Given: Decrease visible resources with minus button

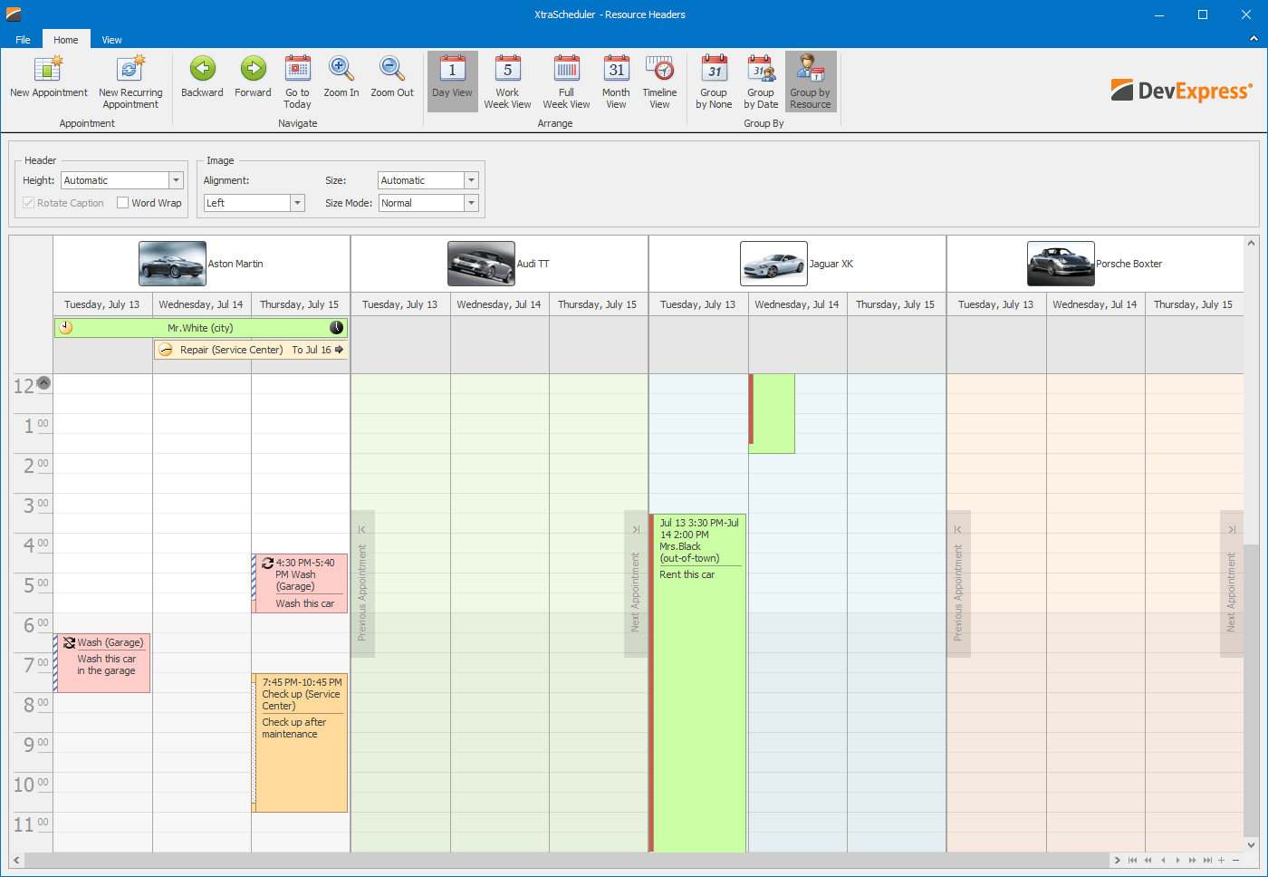Looking at the screenshot, I should click(x=1235, y=861).
